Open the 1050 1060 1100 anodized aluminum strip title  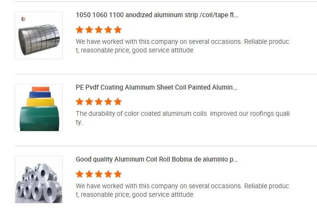(157, 15)
